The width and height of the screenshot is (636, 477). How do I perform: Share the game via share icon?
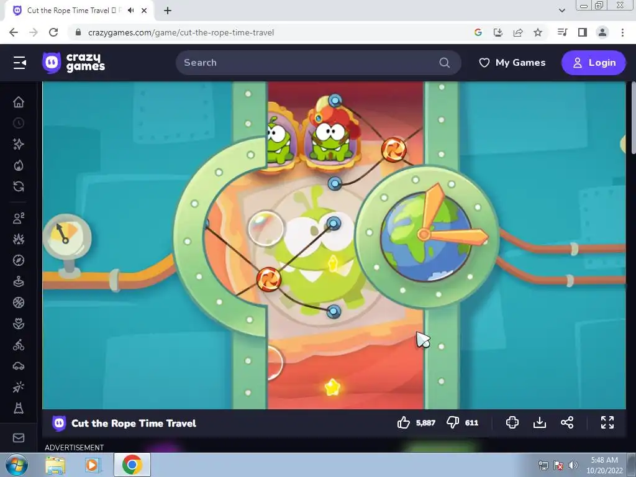click(567, 422)
